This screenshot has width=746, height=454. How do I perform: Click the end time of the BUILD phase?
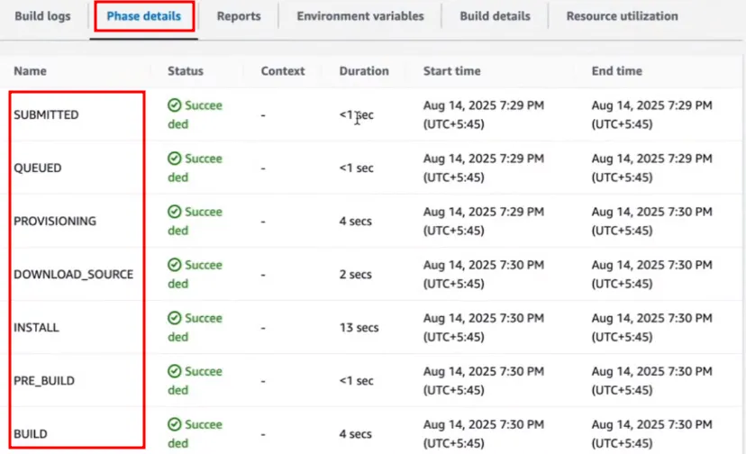pos(651,434)
